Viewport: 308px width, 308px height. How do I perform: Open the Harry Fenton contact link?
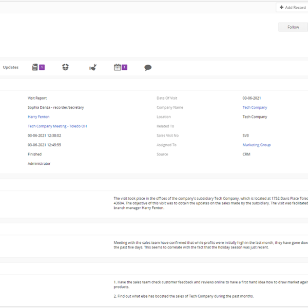pyautogui.click(x=38, y=117)
